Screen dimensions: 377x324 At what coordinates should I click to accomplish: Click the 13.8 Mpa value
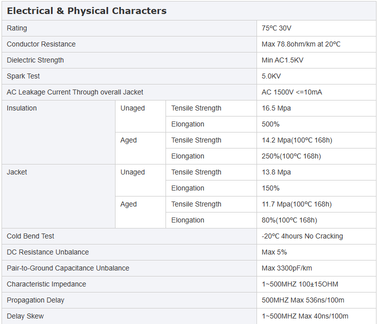point(276,172)
